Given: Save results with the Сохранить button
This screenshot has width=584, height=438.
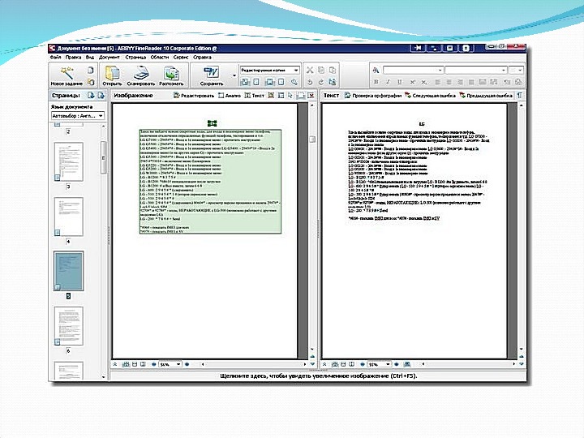Looking at the screenshot, I should 212,75.
